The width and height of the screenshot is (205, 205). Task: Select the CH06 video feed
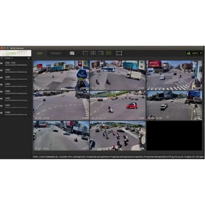pyautogui.click(x=174, y=105)
